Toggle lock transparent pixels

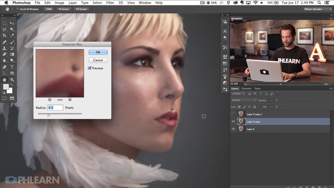point(239,107)
